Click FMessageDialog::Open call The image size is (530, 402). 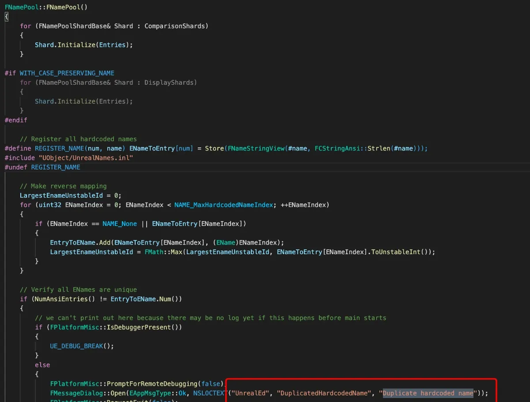[87, 393]
